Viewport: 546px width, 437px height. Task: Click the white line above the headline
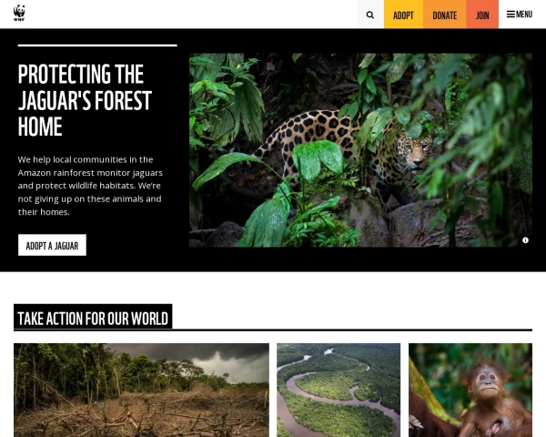pos(97,46)
